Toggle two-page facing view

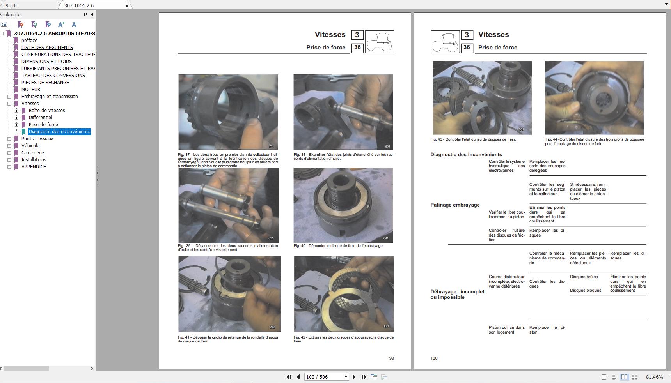pyautogui.click(x=624, y=377)
